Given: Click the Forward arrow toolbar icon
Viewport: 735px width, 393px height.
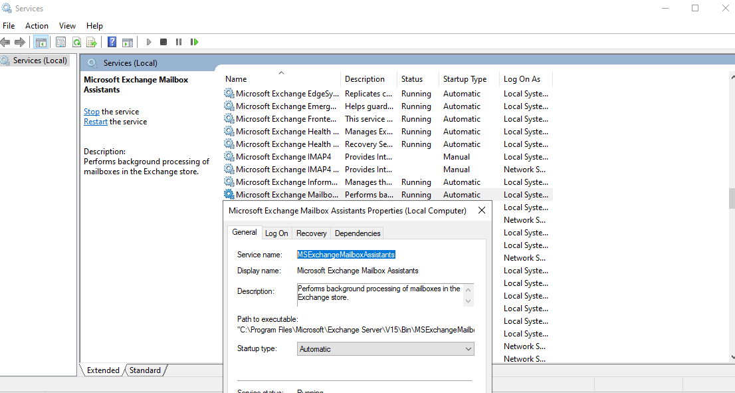Looking at the screenshot, I should pos(20,42).
